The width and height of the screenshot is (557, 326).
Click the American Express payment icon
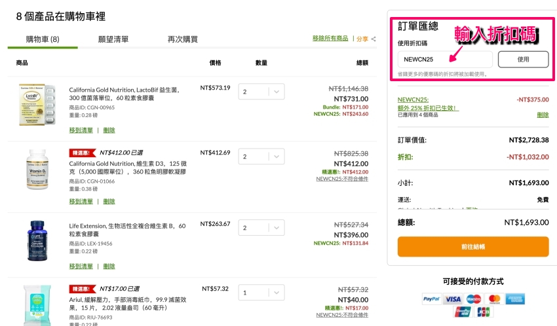(515, 299)
